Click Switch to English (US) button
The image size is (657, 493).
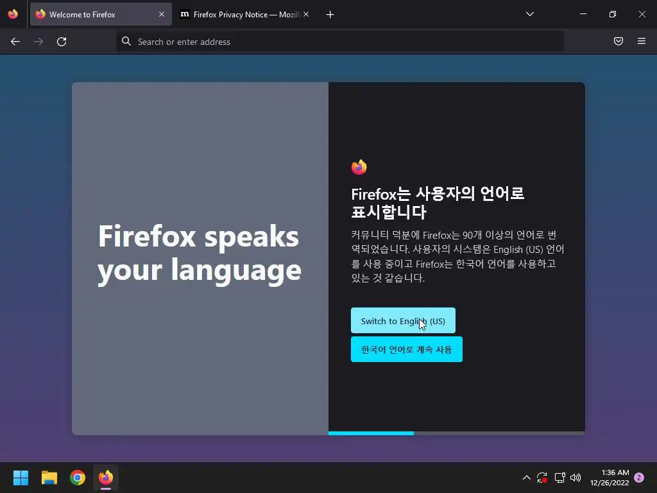pos(403,321)
